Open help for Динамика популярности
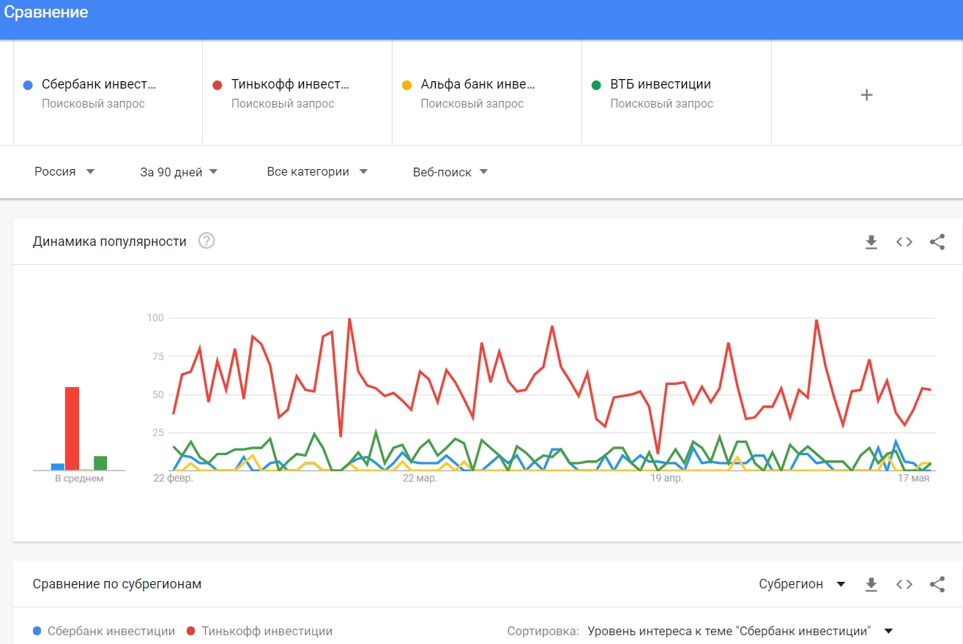 [x=207, y=241]
